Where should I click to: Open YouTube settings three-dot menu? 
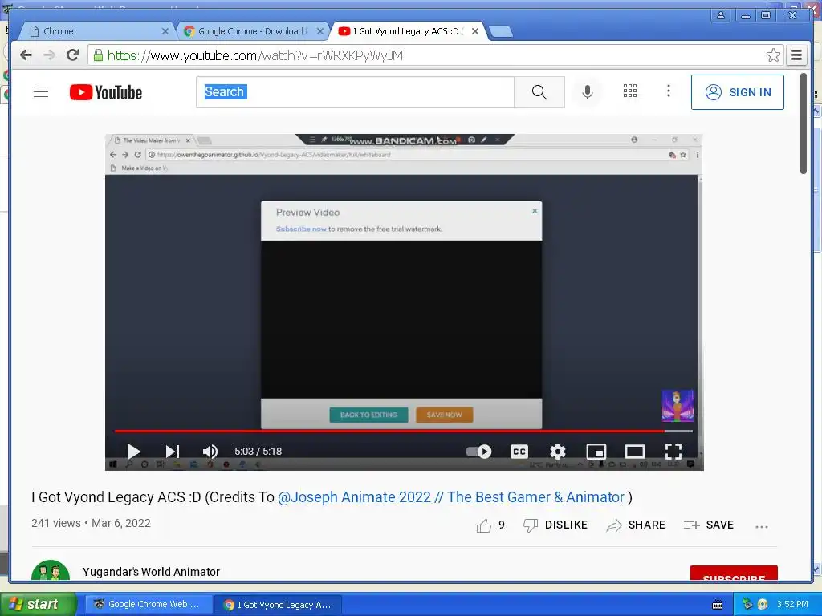click(x=669, y=91)
